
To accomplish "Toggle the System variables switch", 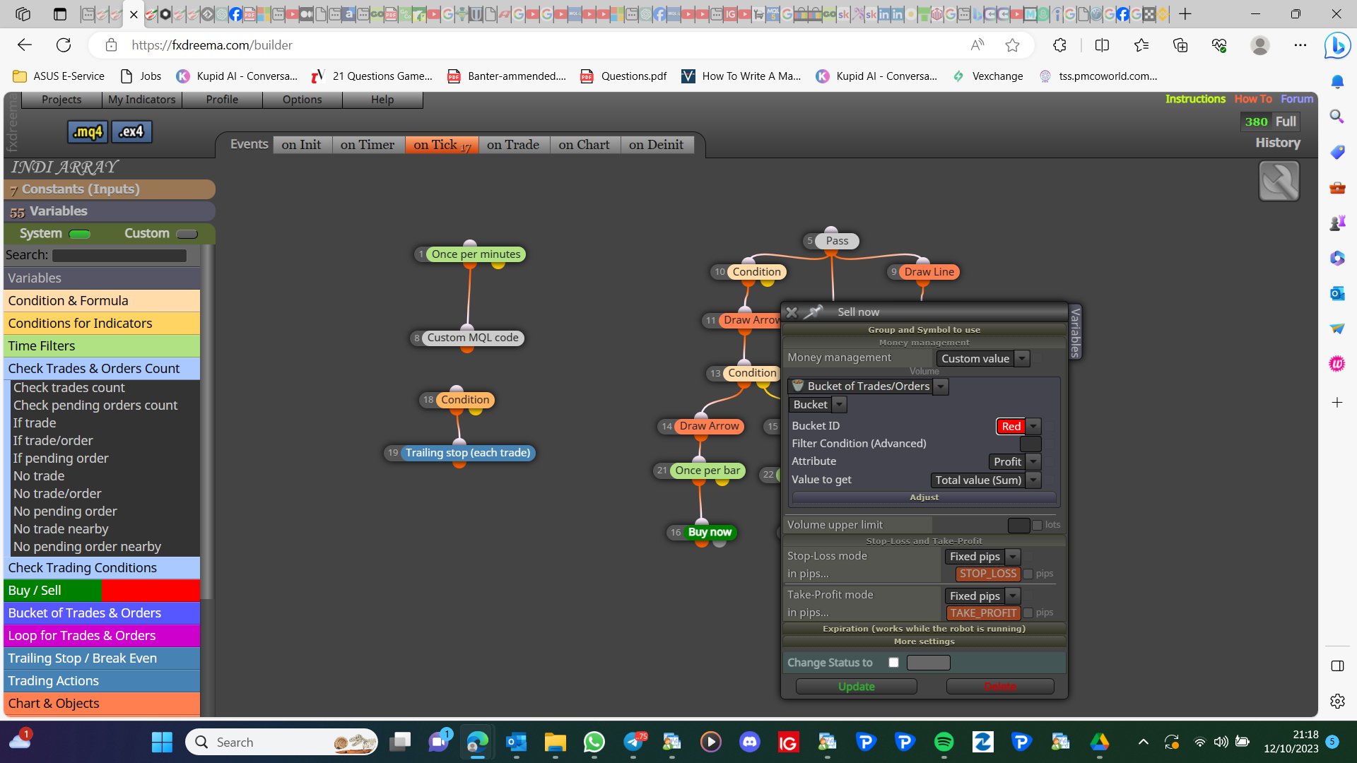I will coord(80,234).
